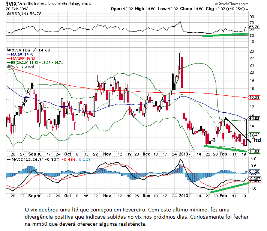267x231 pixels.
Task: Click 'Dec' on the MACD panel date axis
Action: tap(146, 196)
